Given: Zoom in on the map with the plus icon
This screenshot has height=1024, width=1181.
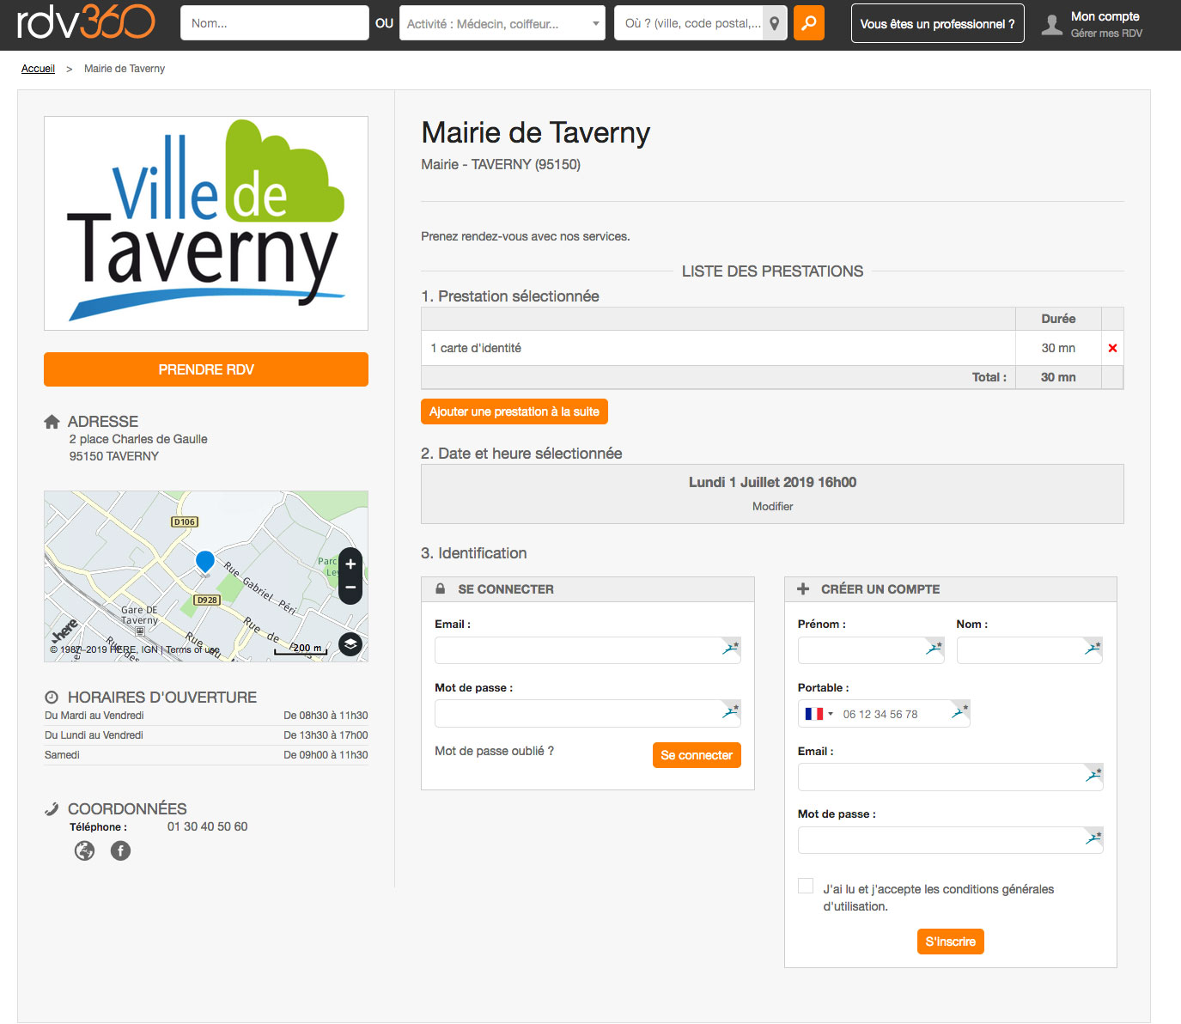Looking at the screenshot, I should 350,564.
